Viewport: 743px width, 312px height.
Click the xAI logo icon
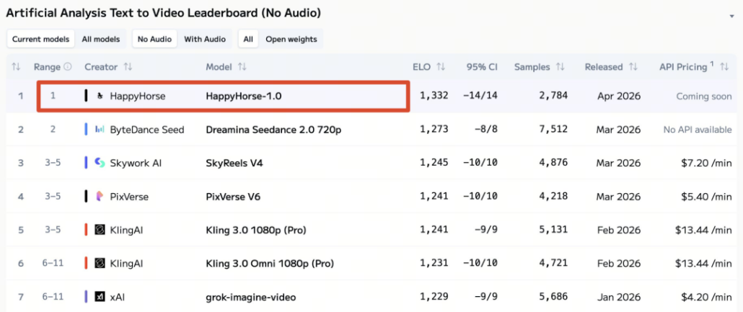[x=100, y=297]
